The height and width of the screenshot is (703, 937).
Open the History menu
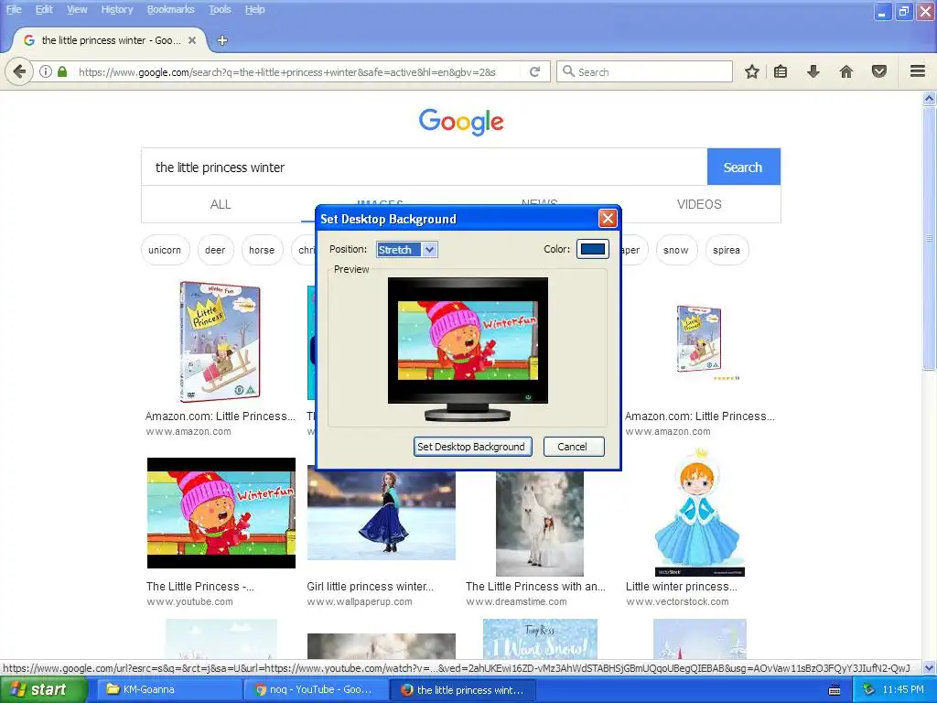click(116, 9)
